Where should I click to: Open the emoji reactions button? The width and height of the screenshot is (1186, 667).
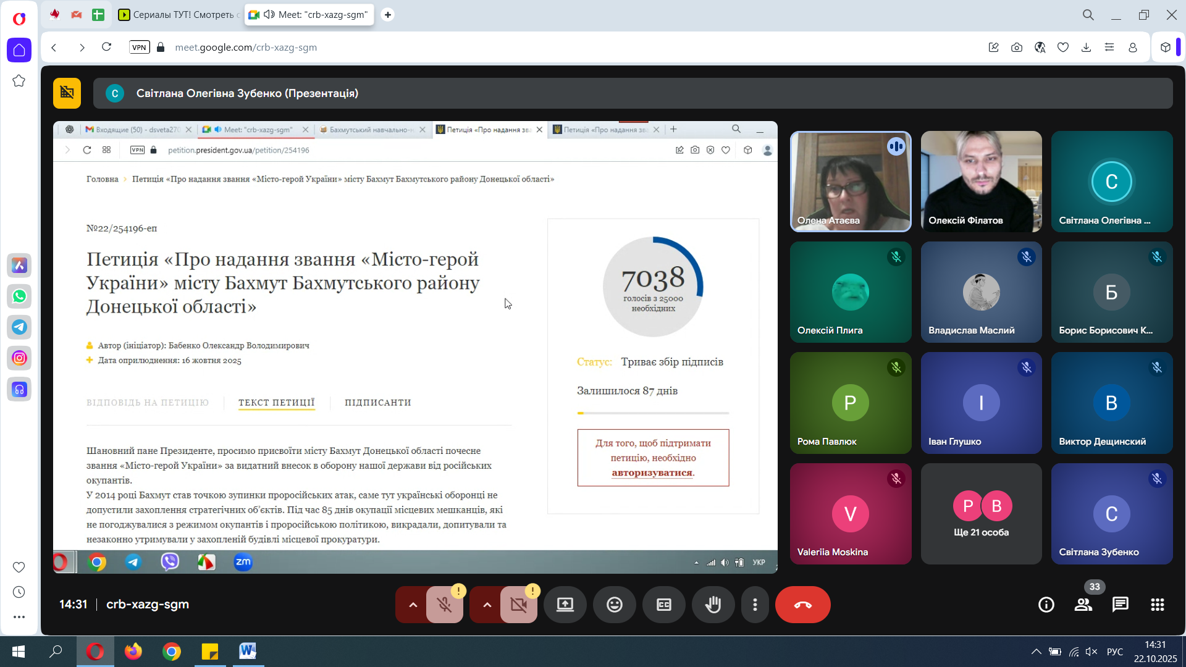tap(614, 605)
